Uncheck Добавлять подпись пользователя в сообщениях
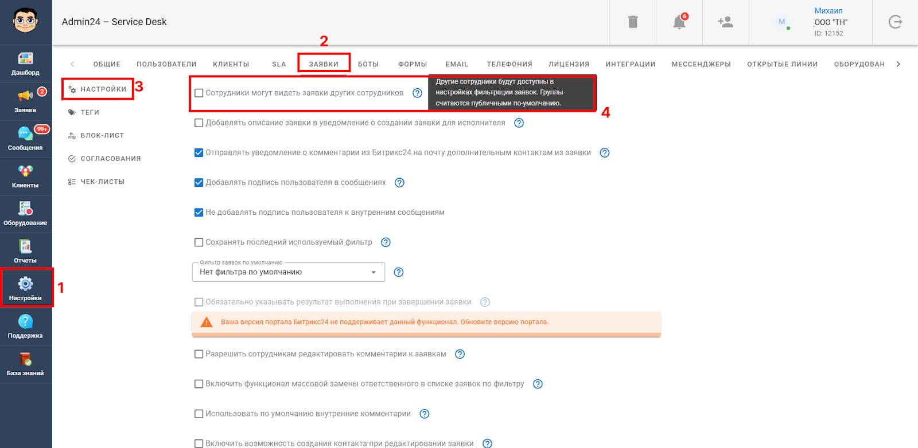 tap(199, 182)
